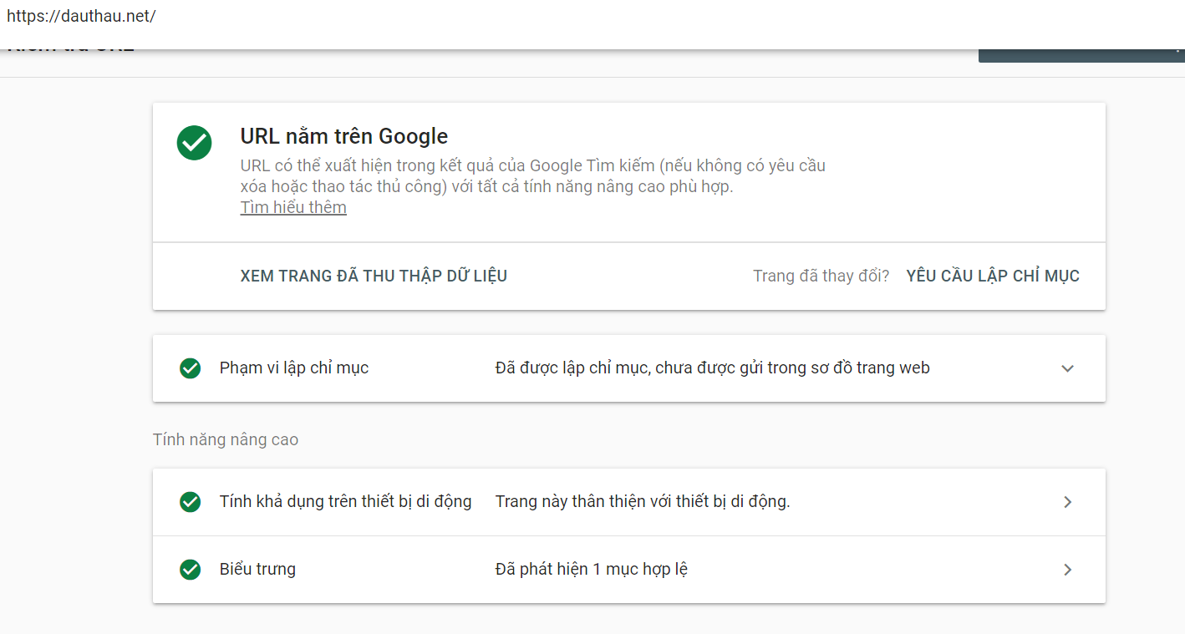Click the large green check icon beside URL nằm trên Google
Screen dimensions: 1185x634
tap(194, 143)
